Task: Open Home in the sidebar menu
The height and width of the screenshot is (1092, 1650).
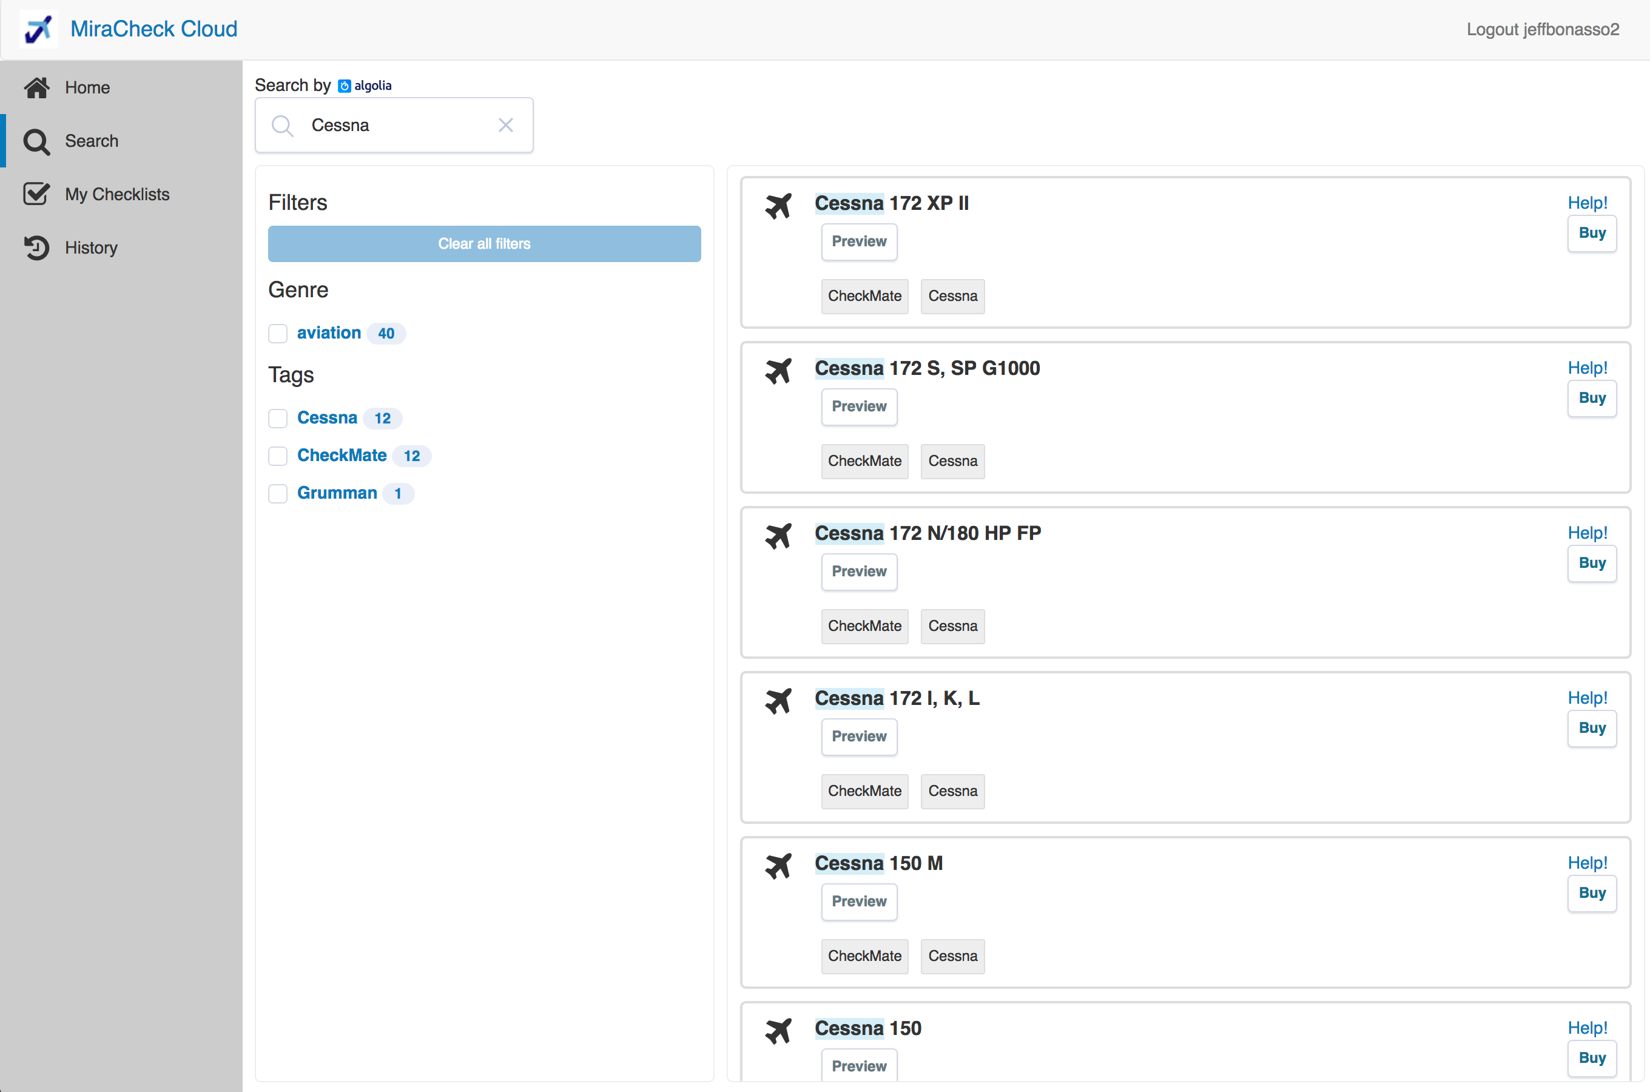Action: coord(121,87)
